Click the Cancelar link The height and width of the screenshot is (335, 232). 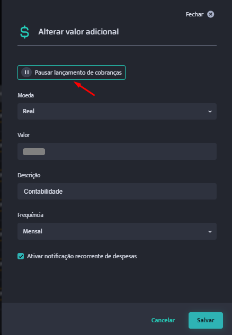(x=163, y=320)
